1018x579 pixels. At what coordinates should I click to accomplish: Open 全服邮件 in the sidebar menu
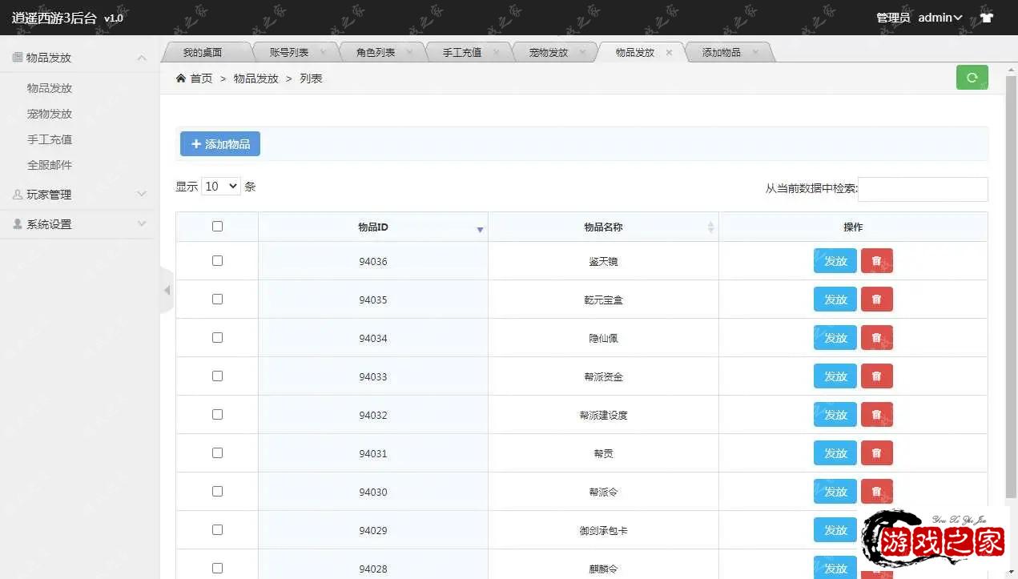click(x=50, y=165)
